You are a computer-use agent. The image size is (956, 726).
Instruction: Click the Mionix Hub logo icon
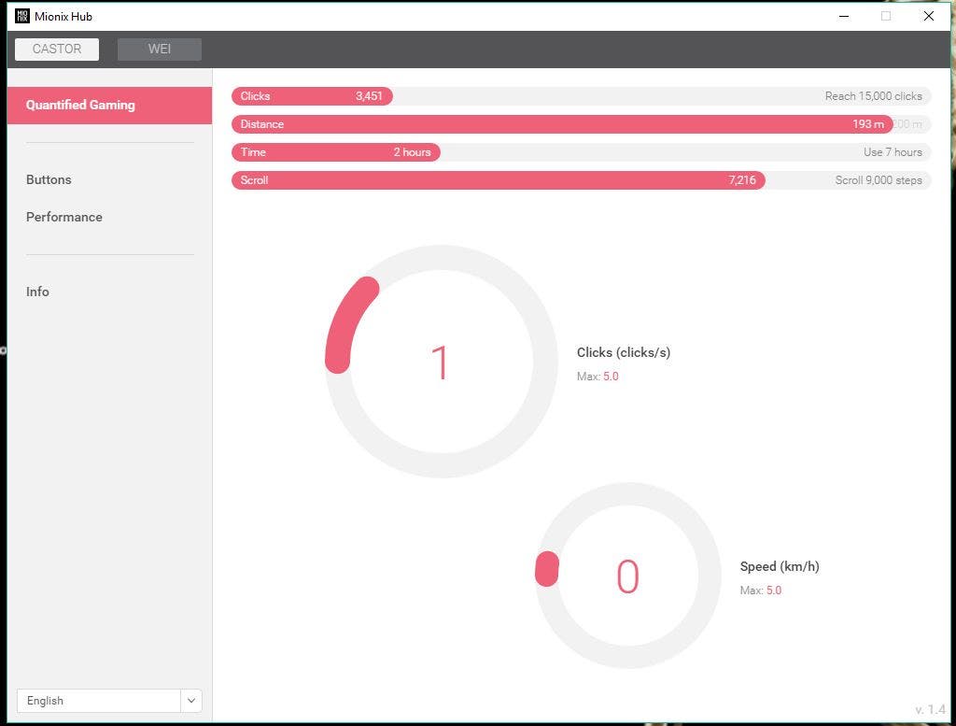coord(22,16)
